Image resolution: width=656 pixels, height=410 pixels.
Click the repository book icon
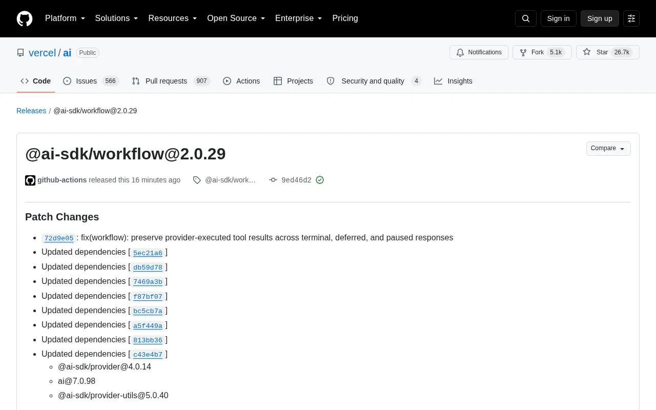point(20,53)
